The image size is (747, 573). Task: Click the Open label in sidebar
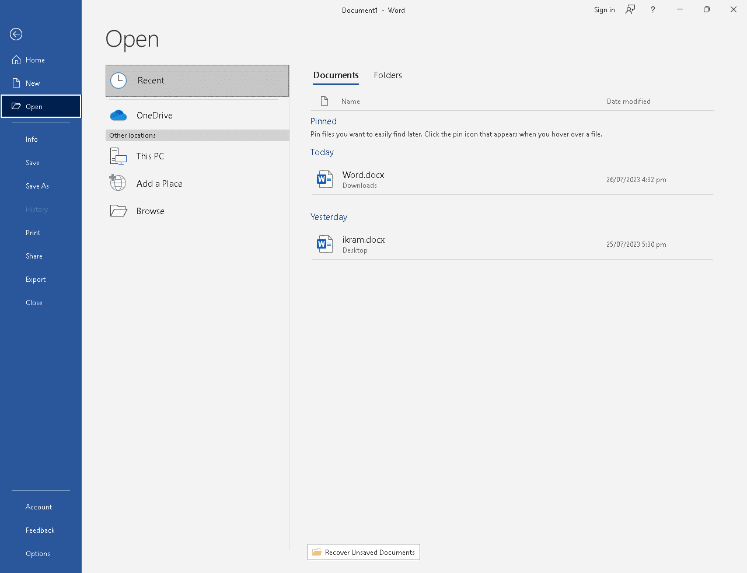pos(34,107)
